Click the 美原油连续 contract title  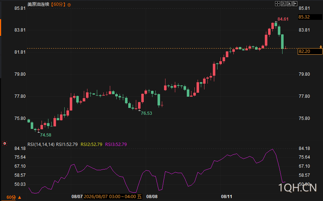(x=39, y=4)
